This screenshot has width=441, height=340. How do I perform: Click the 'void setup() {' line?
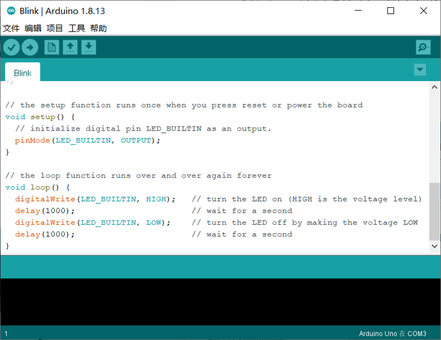[x=40, y=117]
